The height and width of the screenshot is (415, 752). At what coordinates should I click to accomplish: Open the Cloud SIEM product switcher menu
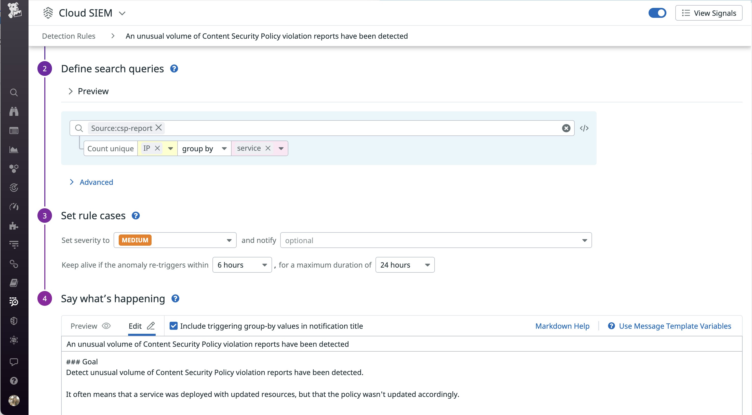point(123,13)
